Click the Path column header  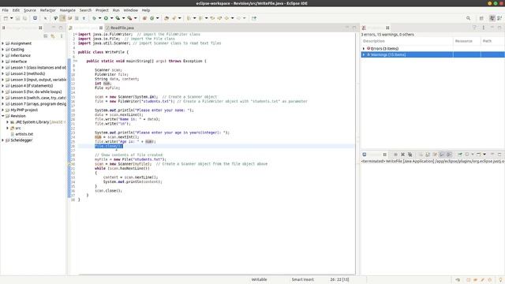point(492,41)
